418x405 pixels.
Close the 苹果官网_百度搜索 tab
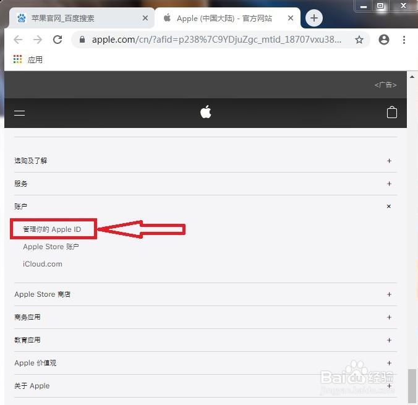pyautogui.click(x=145, y=18)
